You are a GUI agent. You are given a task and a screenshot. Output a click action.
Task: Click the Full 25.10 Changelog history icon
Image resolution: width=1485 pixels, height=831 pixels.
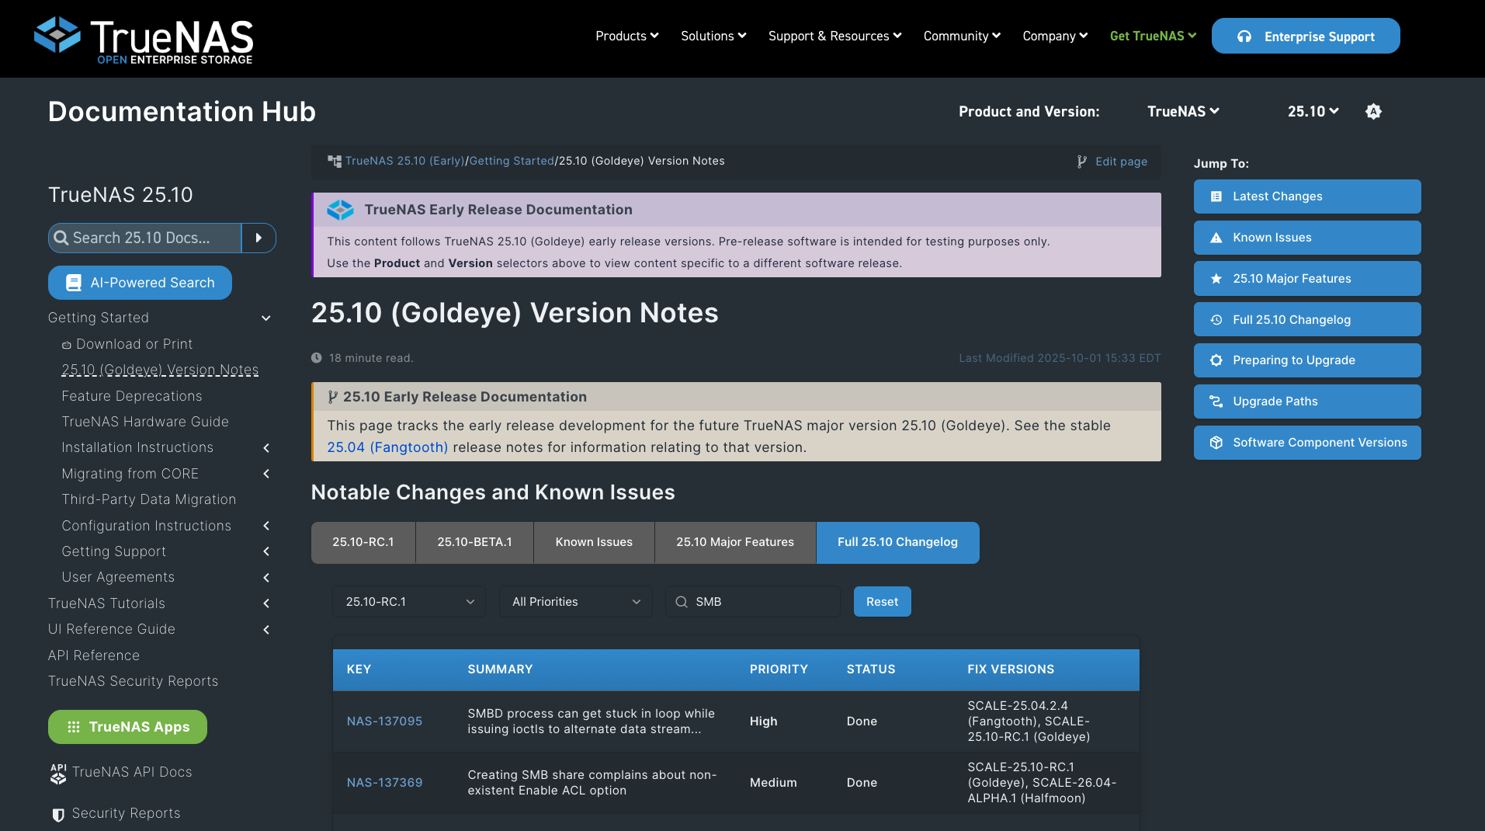tap(1216, 320)
